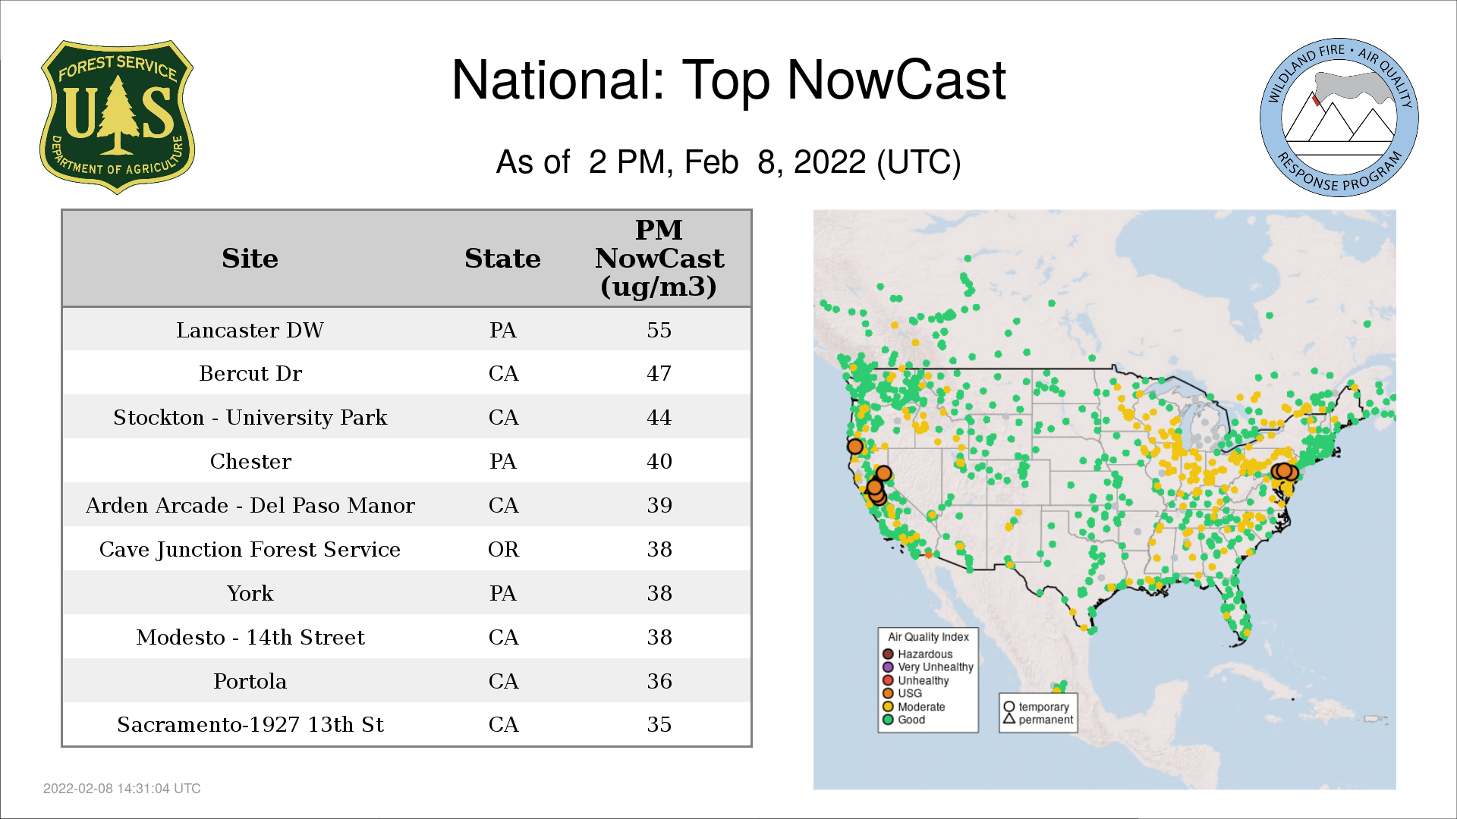The height and width of the screenshot is (819, 1457).
Task: Select the Lancaster DW table row
Action: [250, 330]
